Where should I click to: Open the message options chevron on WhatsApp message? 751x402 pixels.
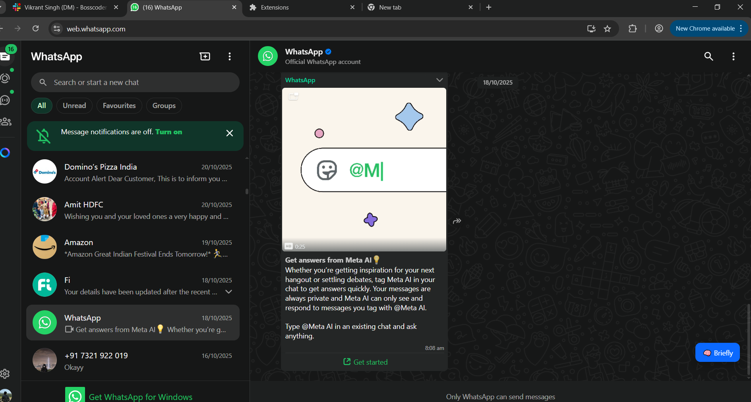tap(439, 80)
